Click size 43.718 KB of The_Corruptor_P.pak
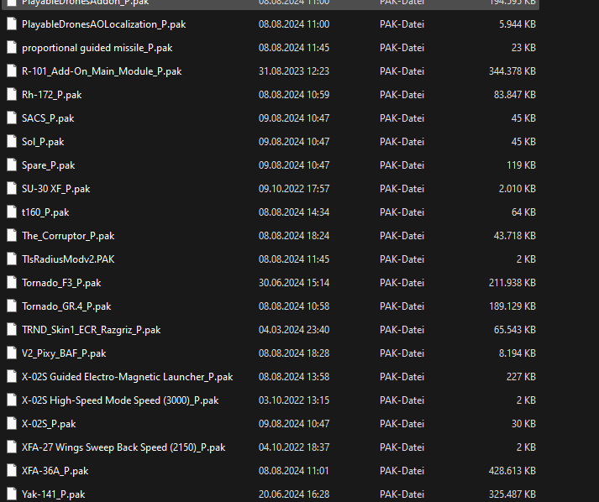Image resolution: width=599 pixels, height=502 pixels. click(515, 236)
